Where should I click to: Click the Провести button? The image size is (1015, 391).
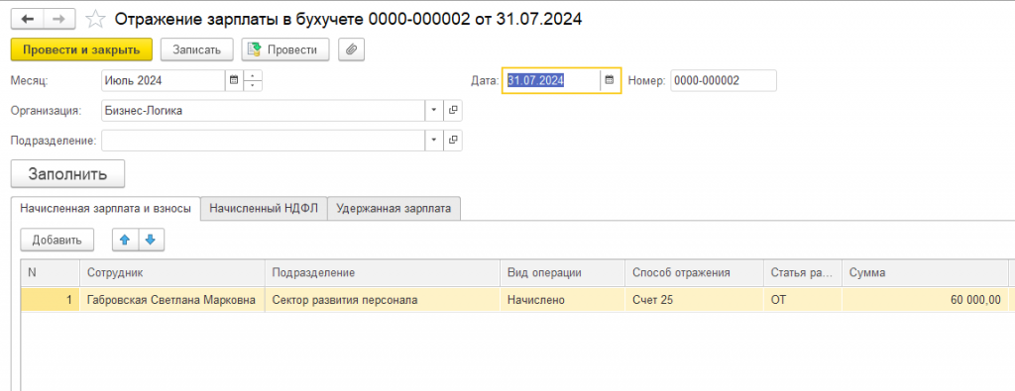(285, 49)
